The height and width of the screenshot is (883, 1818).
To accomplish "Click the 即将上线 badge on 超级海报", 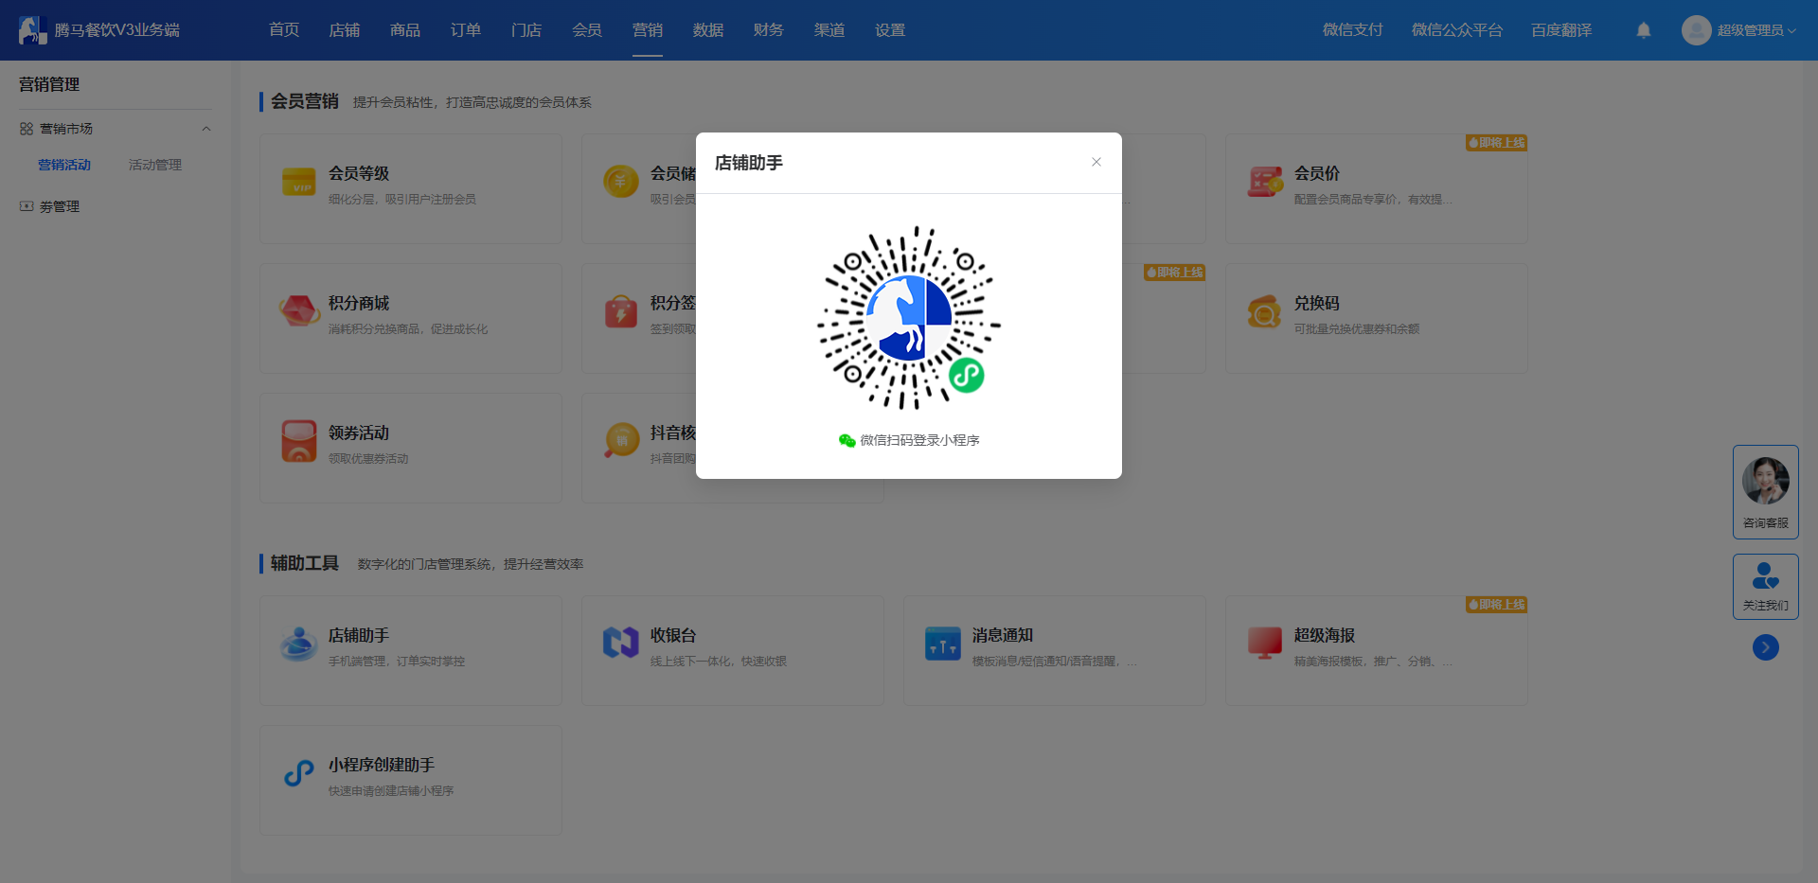I will pos(1497,605).
